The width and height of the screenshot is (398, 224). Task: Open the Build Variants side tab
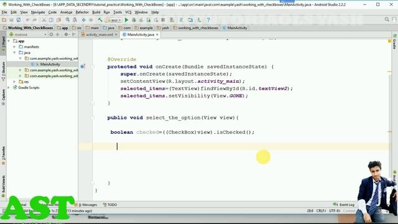click(3, 186)
